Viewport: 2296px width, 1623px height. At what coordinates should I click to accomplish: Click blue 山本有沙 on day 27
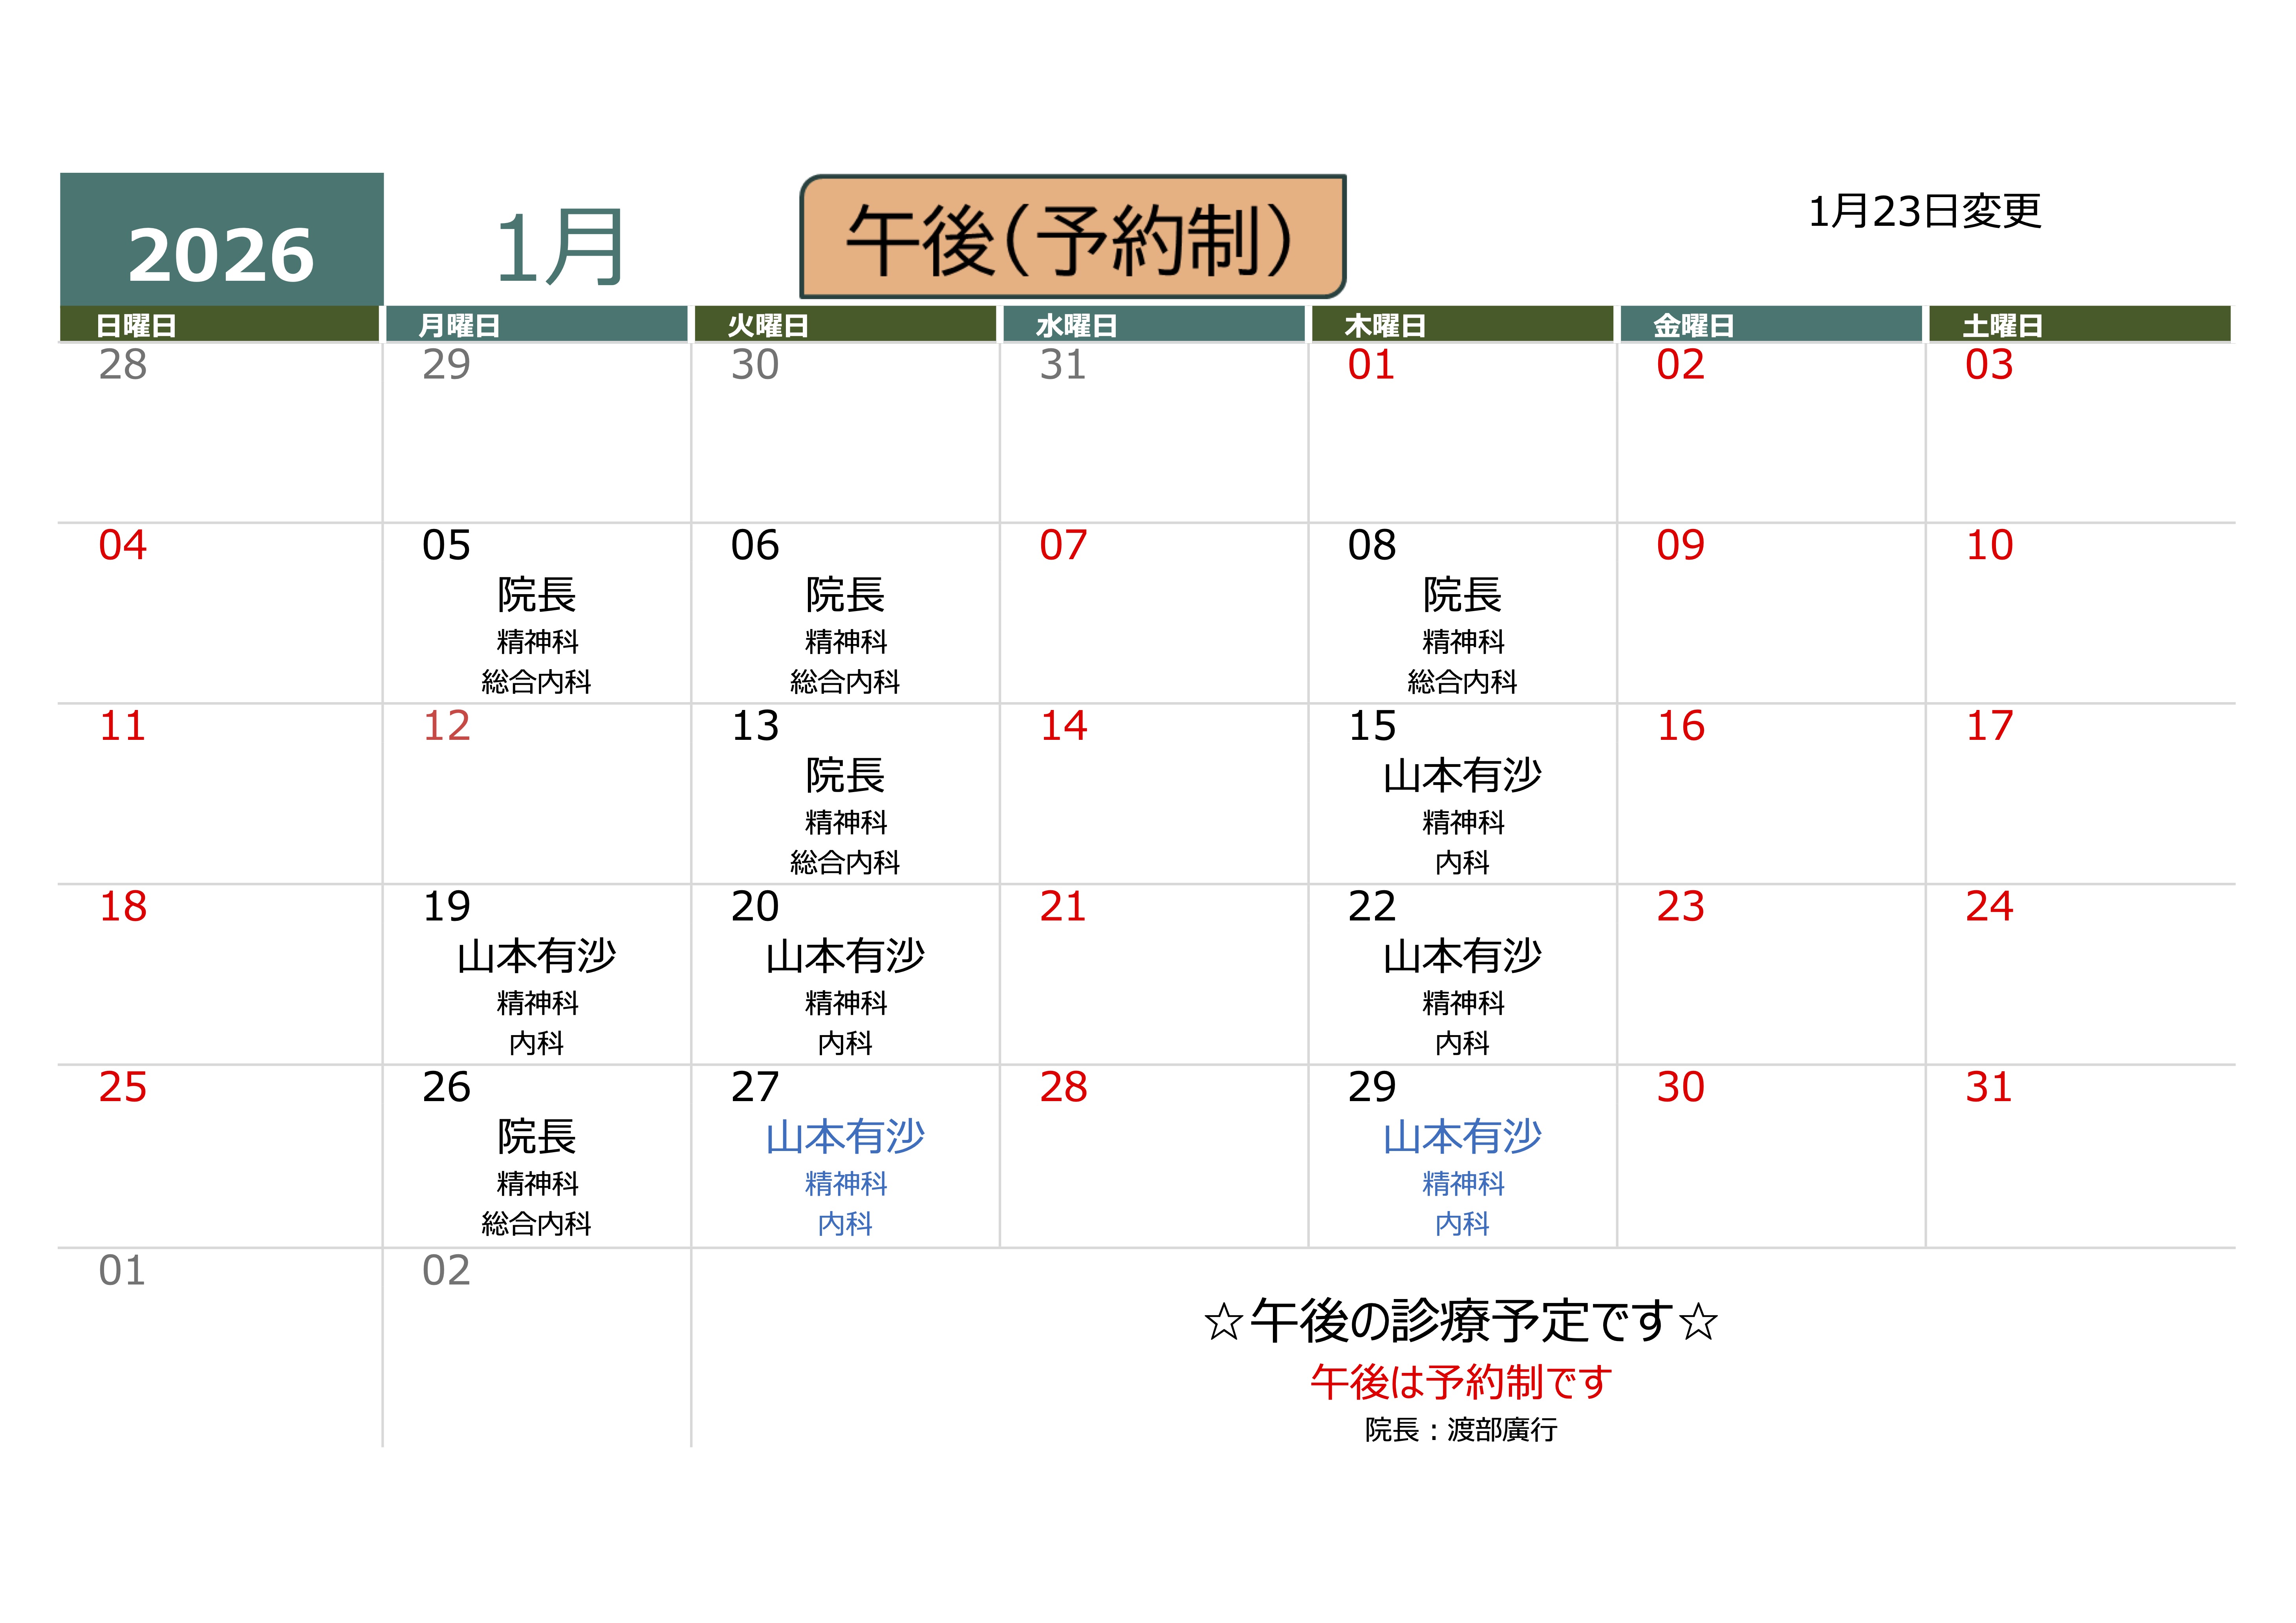pyautogui.click(x=845, y=1137)
